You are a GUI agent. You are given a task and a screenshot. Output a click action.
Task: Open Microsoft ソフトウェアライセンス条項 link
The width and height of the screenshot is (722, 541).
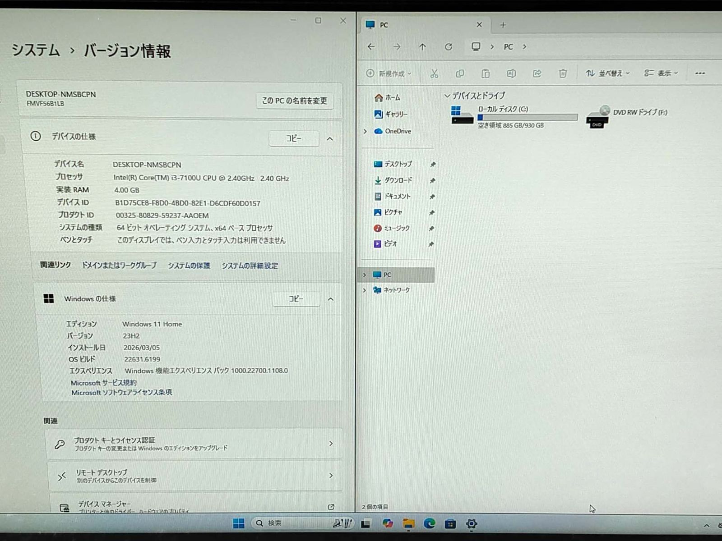click(122, 393)
